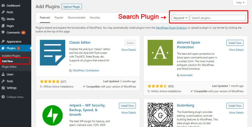The height and width of the screenshot is (127, 252).
Task: Click the Tools wrench icon
Action: (3, 81)
